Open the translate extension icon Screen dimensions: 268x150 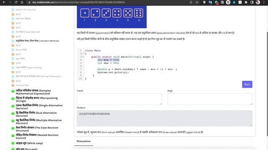[210, 2]
